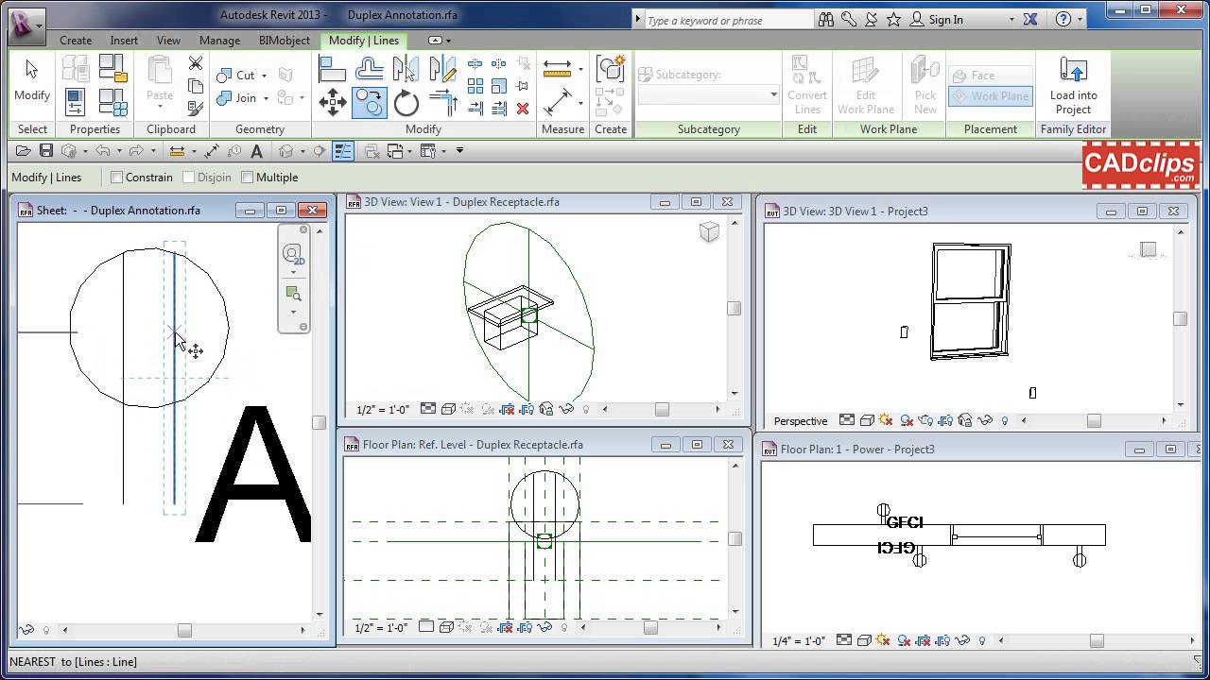The image size is (1210, 680).
Task: Click the Help question mark icon
Action: click(x=1063, y=19)
